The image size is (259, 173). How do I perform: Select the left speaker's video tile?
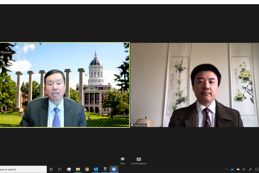tap(64, 85)
